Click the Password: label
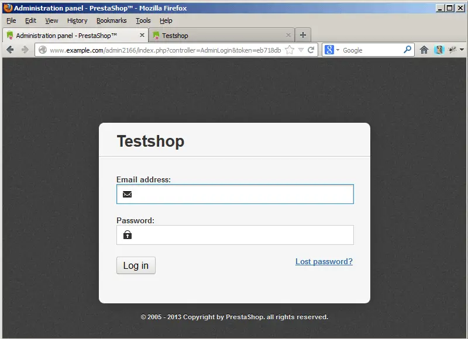 (x=136, y=220)
